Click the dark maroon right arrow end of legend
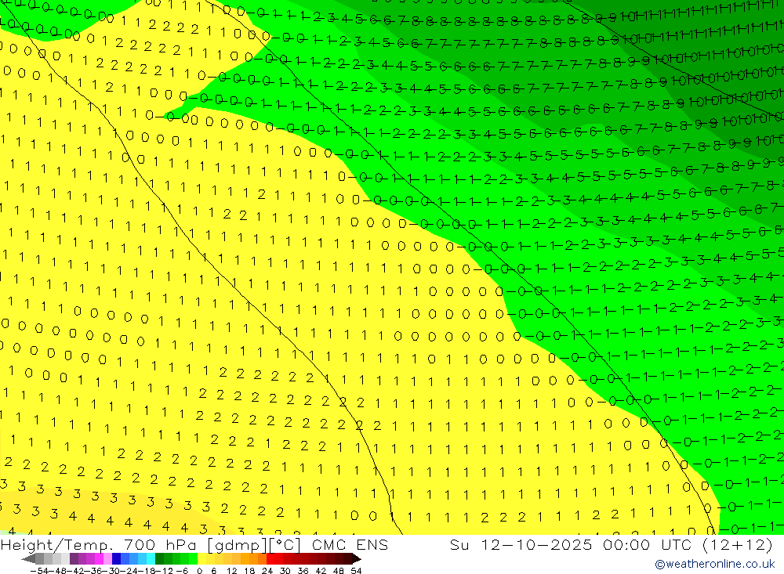Screen dimensions: 784x574 pyautogui.click(x=357, y=558)
